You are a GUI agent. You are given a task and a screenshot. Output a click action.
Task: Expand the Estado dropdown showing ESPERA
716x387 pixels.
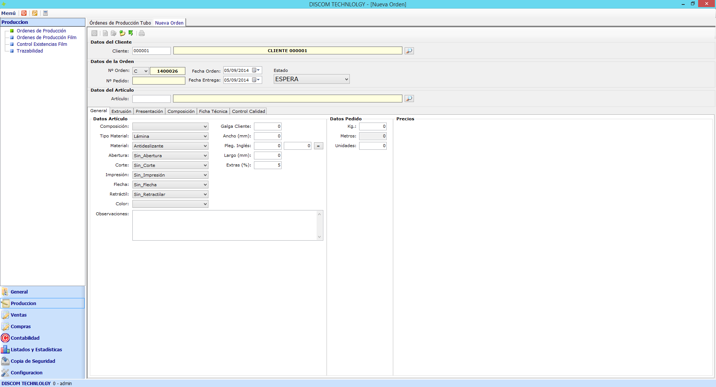(346, 79)
